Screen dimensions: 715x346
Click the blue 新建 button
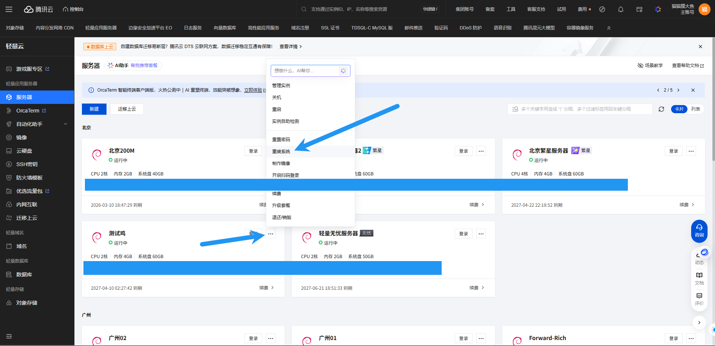pos(94,109)
